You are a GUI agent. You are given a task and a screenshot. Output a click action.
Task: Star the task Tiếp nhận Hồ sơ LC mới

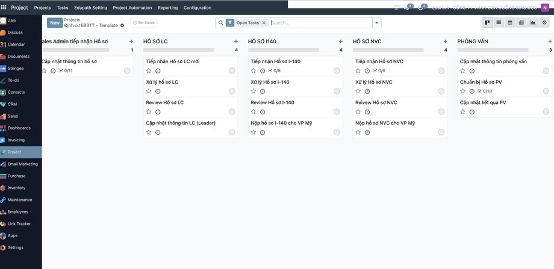pyautogui.click(x=149, y=71)
